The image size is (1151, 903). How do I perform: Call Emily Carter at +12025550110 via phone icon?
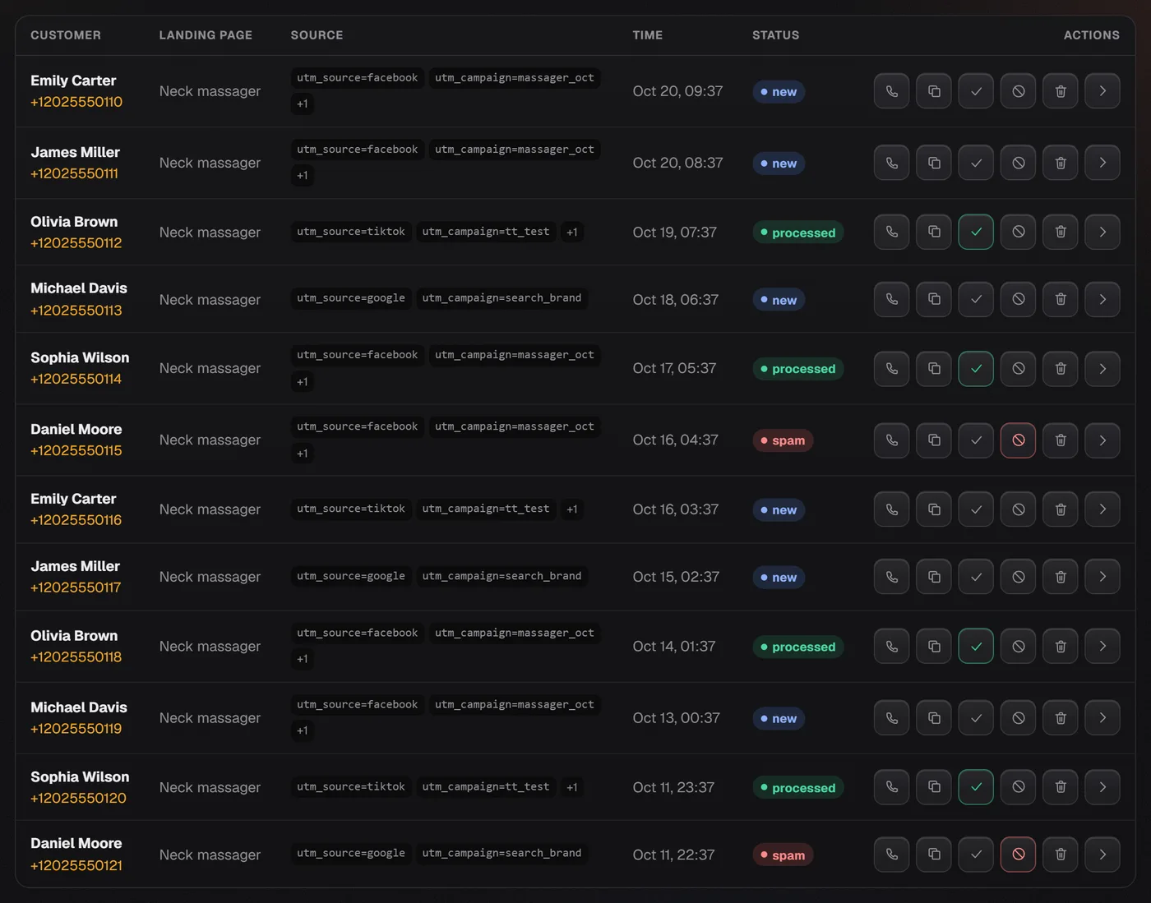point(891,91)
